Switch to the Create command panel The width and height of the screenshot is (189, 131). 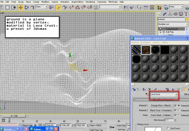coord(159,14)
